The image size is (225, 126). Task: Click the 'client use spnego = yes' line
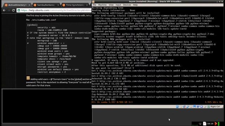pos(52,62)
